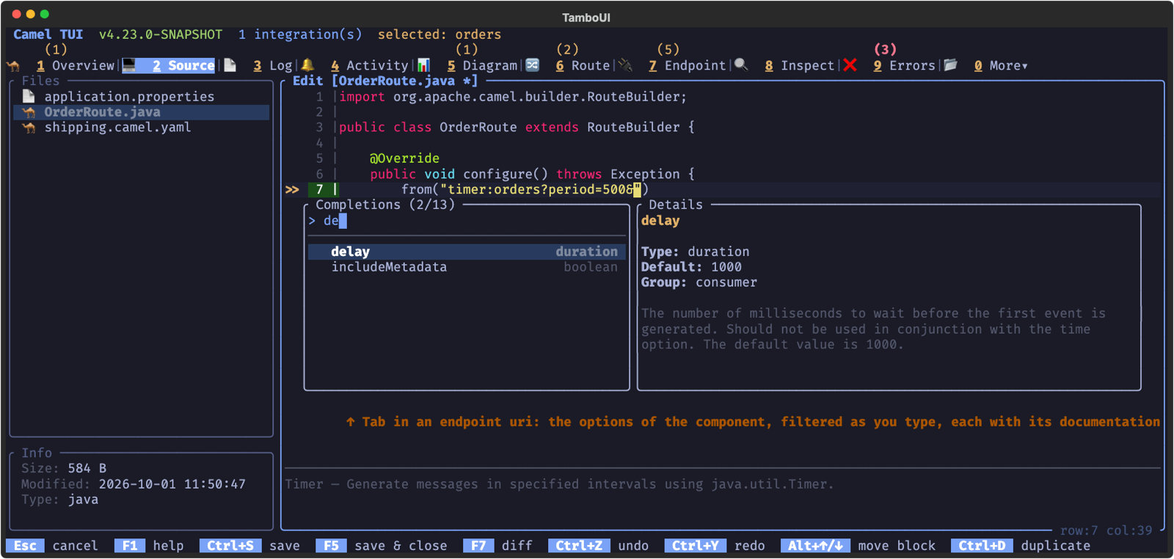This screenshot has width=1174, height=559.
Task: Click the Ctrl+D duplicate shortcut button
Action: pyautogui.click(x=1021, y=546)
